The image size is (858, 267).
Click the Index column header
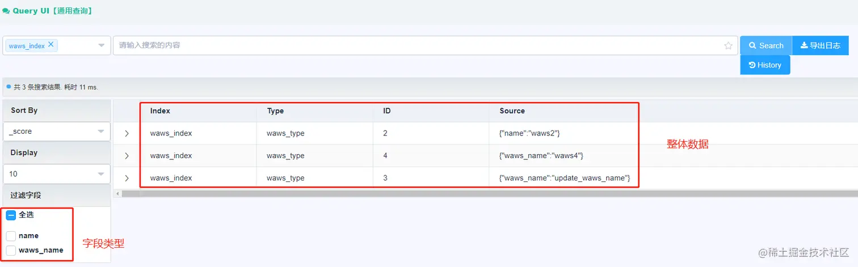click(x=160, y=111)
